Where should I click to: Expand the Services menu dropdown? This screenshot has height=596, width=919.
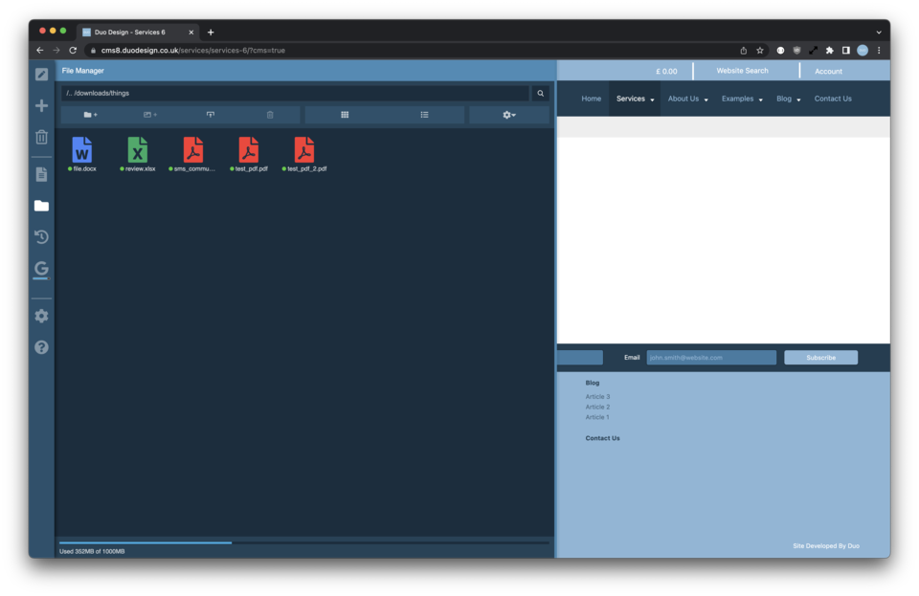click(635, 99)
